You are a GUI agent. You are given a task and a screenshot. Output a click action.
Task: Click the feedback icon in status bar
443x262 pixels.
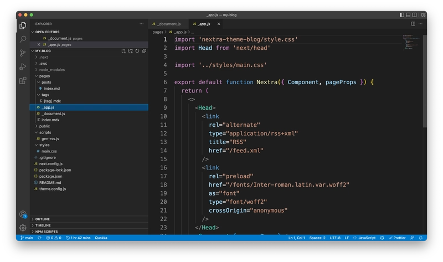(412, 238)
